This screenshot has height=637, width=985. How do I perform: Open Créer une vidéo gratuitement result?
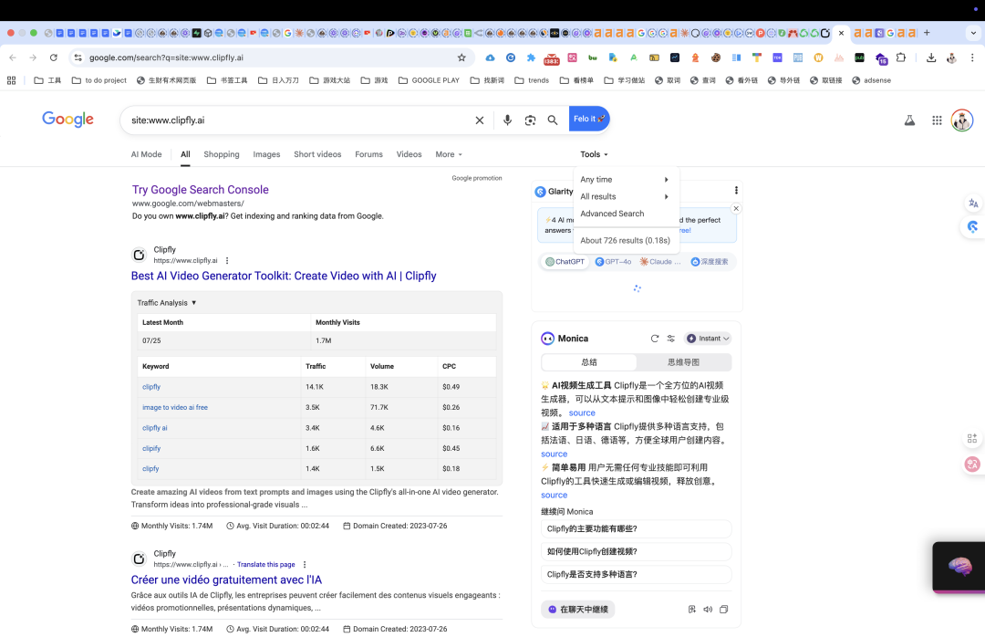click(x=226, y=580)
